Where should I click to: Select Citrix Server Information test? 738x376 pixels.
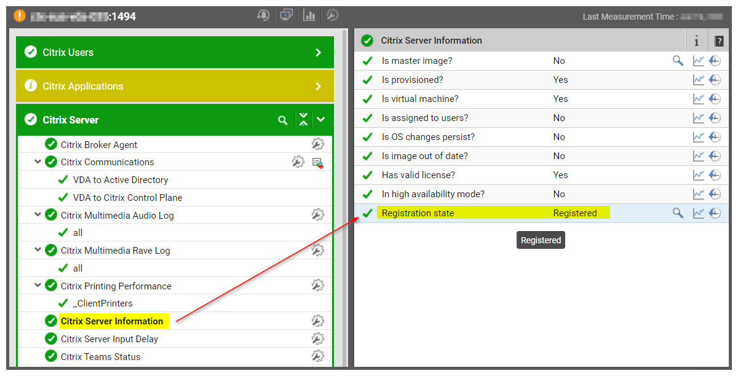click(x=112, y=321)
